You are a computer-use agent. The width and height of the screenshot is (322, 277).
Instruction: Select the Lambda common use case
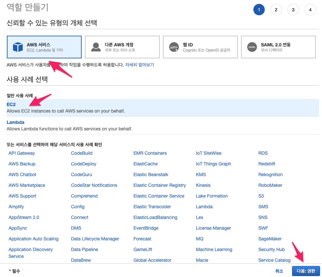(163, 126)
